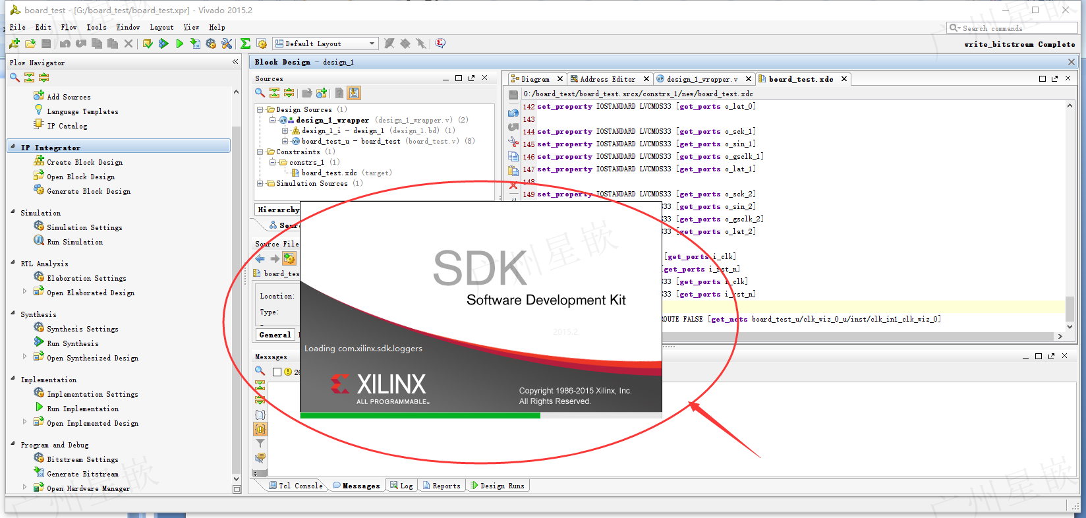Click Run Synthesis in Flow Navigator

pos(72,343)
